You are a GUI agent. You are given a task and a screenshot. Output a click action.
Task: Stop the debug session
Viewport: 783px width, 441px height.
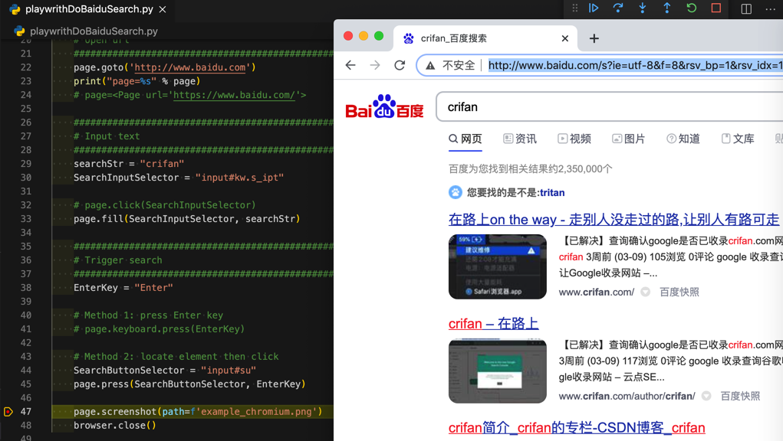click(716, 8)
